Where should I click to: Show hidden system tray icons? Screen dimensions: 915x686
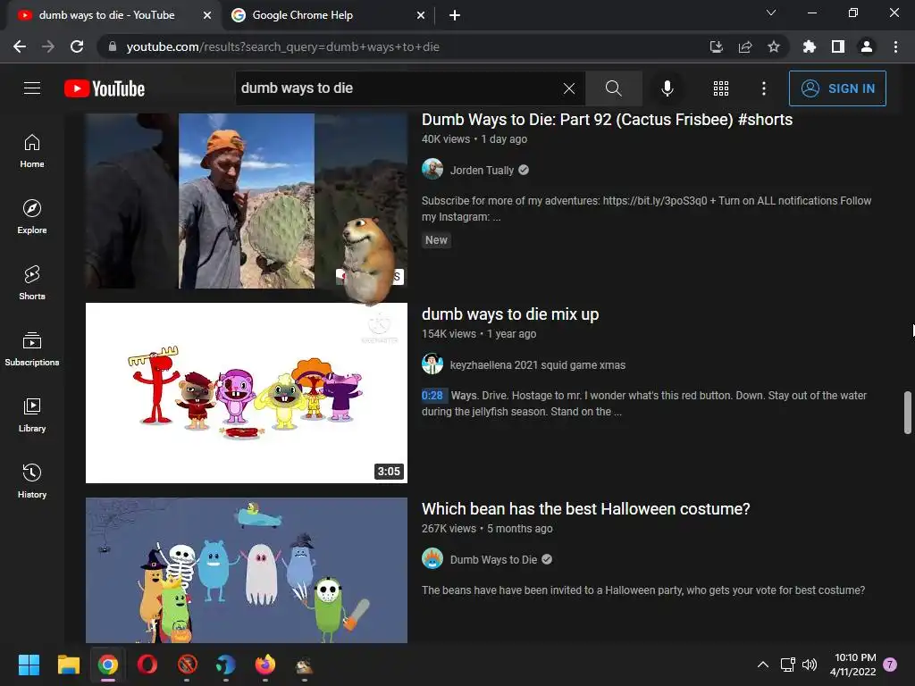coord(763,665)
